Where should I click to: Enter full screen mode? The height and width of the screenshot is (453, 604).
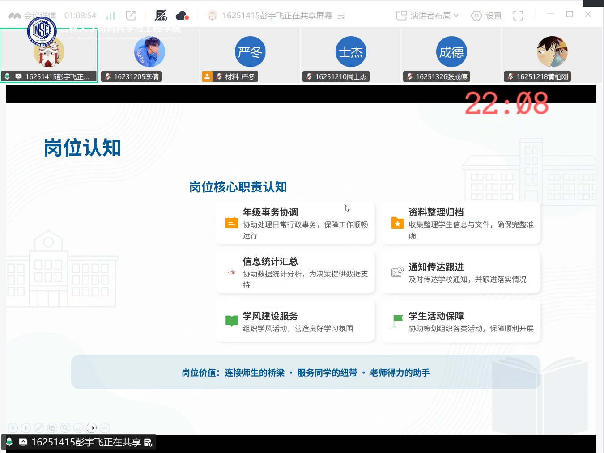(x=518, y=16)
